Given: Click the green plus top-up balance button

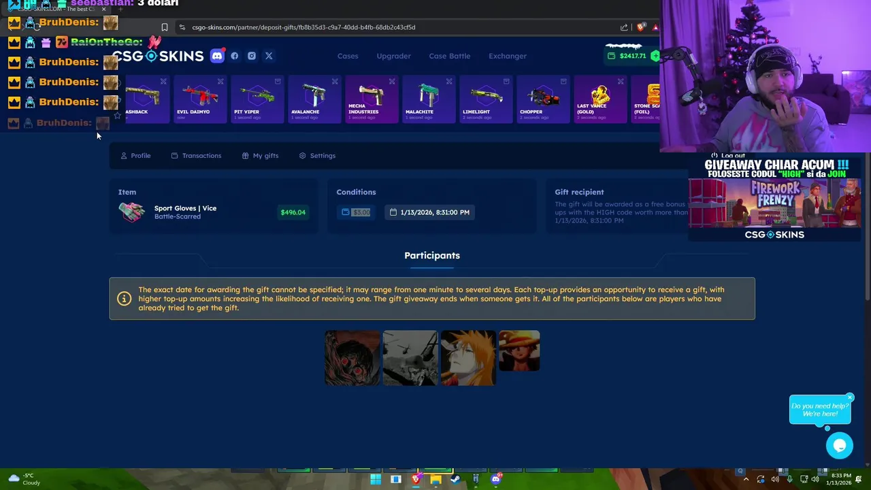Looking at the screenshot, I should tap(655, 56).
